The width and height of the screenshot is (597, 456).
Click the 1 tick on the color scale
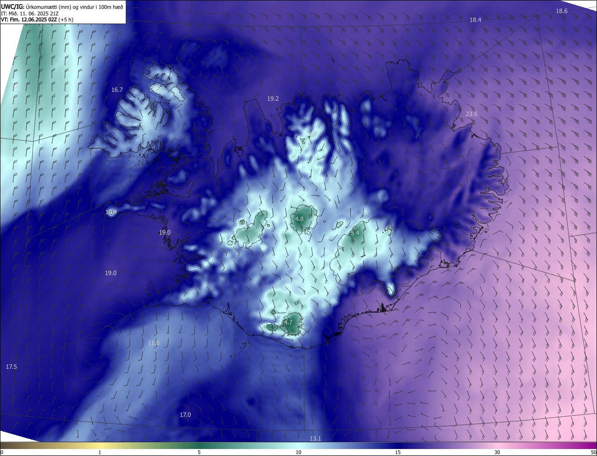[100, 452]
